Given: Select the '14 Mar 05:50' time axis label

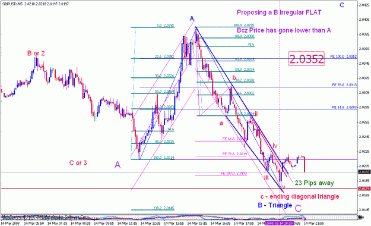Looking at the screenshot, I should click(x=34, y=223).
